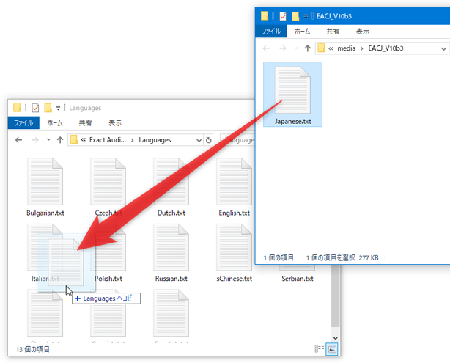Open the 表示 tab in Languages window
Screen dimensions: 450x363
pyautogui.click(x=115, y=123)
